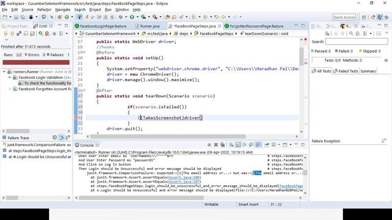Click JUnit Rerun Test icon

40,34
